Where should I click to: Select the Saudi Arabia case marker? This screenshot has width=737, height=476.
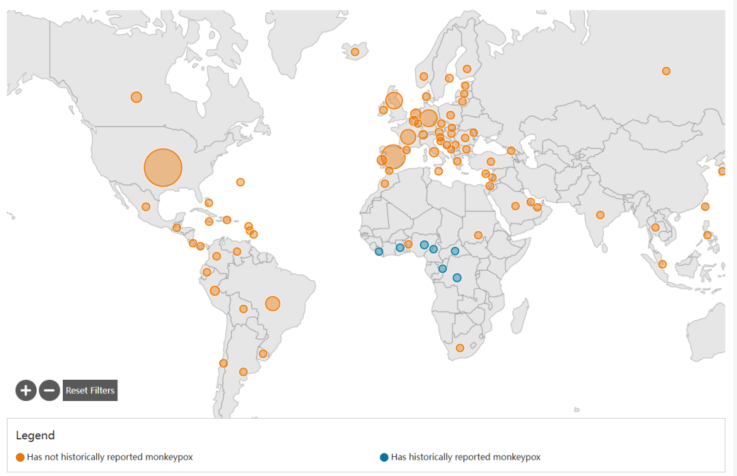(515, 206)
